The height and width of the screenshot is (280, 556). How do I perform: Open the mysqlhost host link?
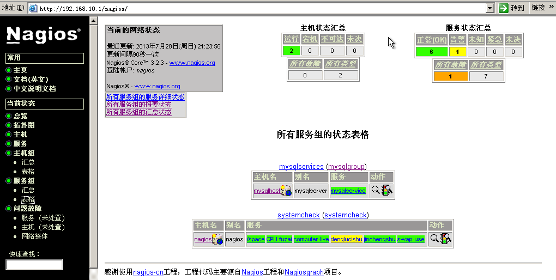click(x=267, y=191)
